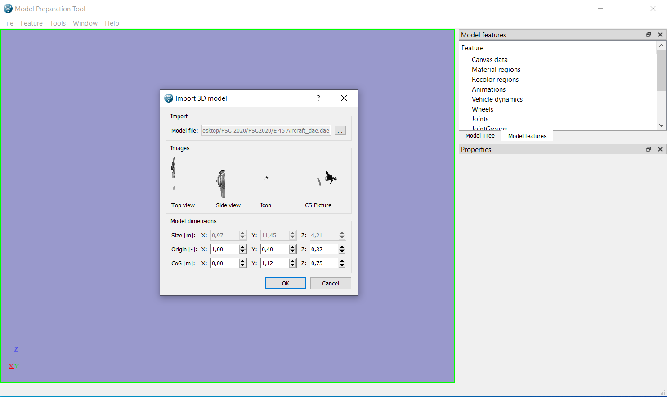Viewport: 667px width, 397px height.
Task: Decrease CoG Y with down arrow
Action: click(x=293, y=266)
